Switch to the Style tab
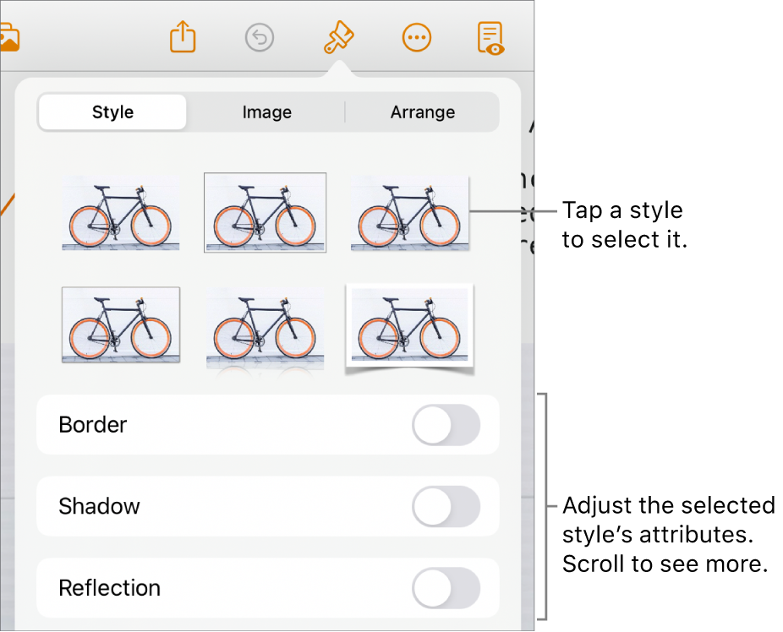 (x=112, y=112)
